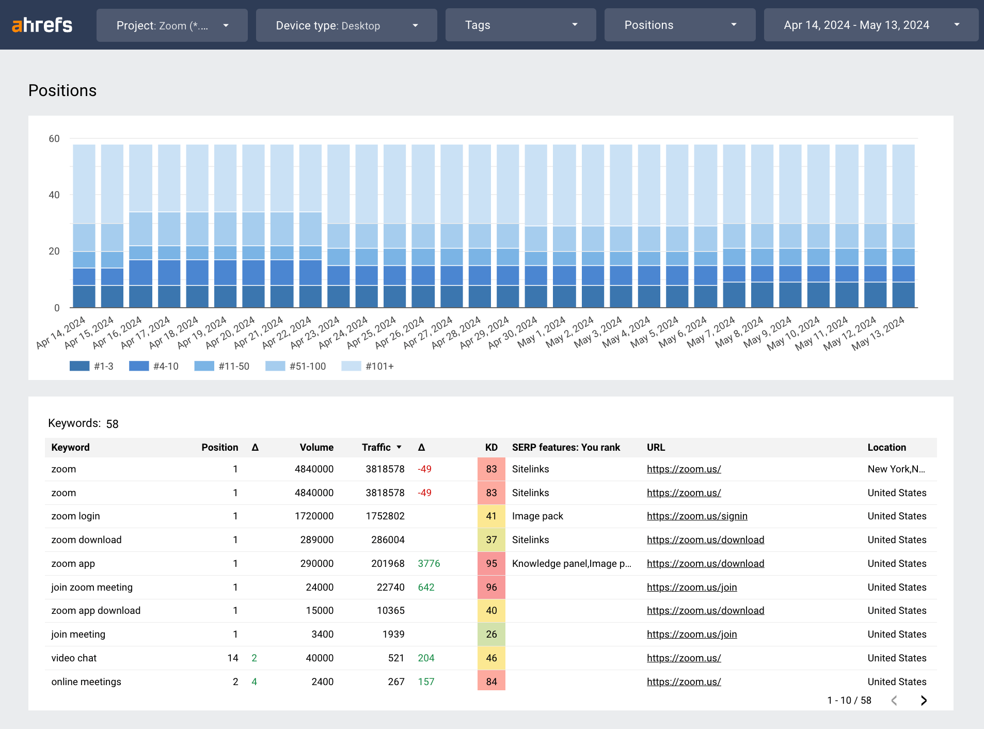This screenshot has width=984, height=729.
Task: Go to next page of keywords
Action: [923, 700]
